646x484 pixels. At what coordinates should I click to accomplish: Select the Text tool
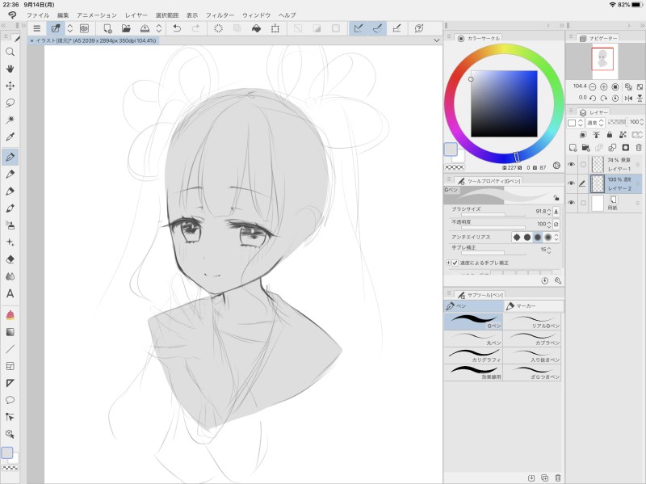pyautogui.click(x=10, y=293)
